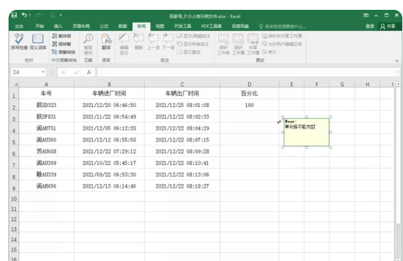Click cell D2 with value 100

pos(249,105)
